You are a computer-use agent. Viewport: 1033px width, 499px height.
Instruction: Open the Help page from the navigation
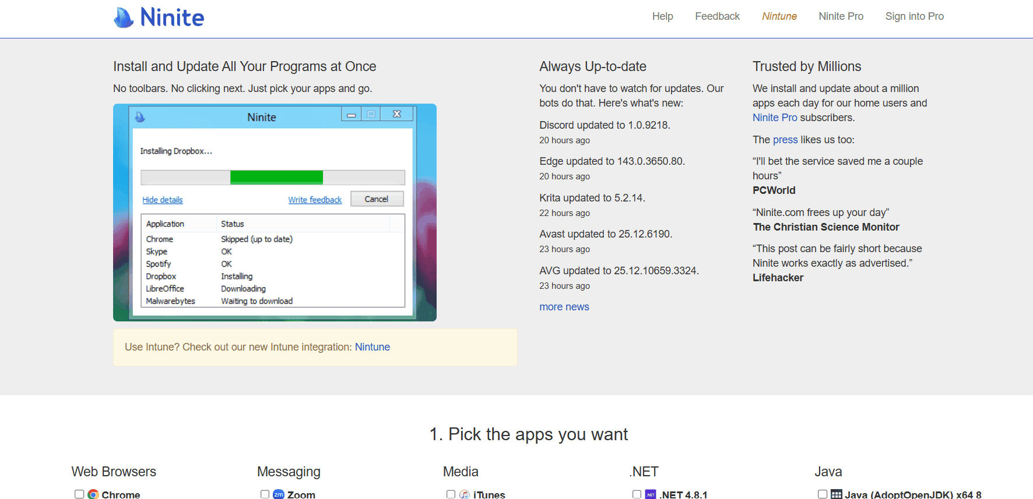pyautogui.click(x=662, y=16)
